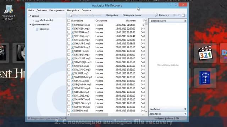Click the mp3 icon of $IBQOVMH.mp3

pos(72,85)
